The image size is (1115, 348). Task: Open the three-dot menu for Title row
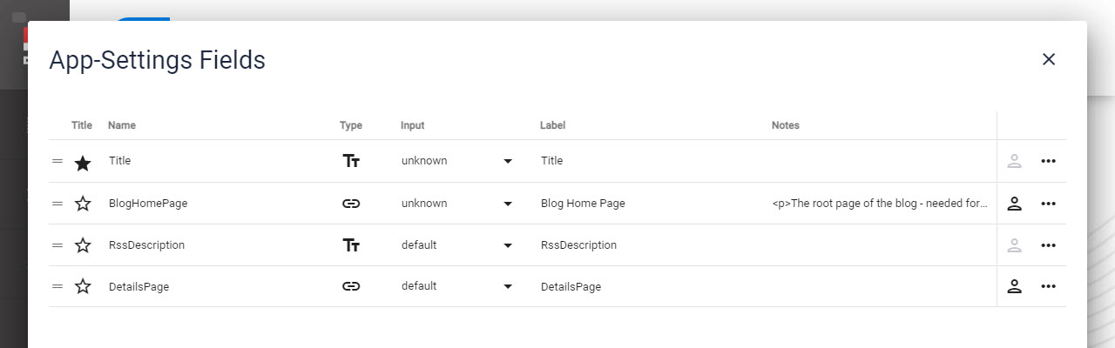point(1049,161)
